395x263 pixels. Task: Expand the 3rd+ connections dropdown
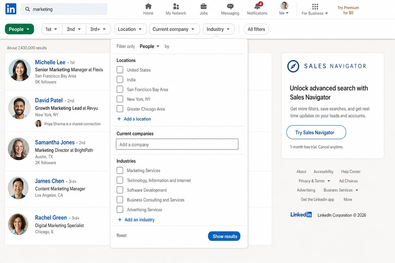[x=98, y=29]
